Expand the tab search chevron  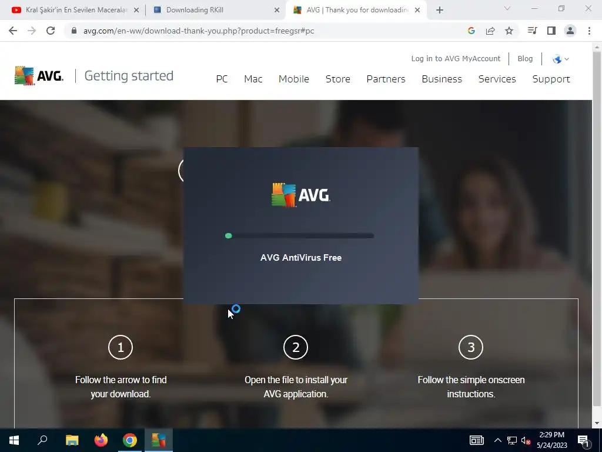pyautogui.click(x=507, y=8)
